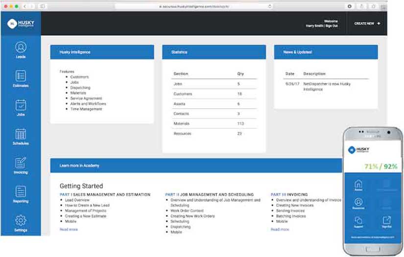The height and width of the screenshot is (257, 404).
Task: Click the Assets row in Statistics
Action: [214, 104]
